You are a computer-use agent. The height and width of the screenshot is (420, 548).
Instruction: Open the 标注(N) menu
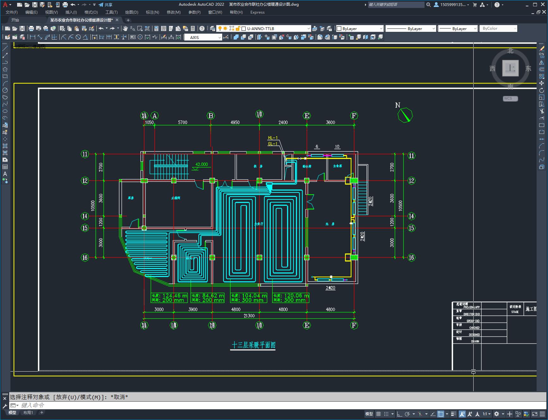point(152,12)
